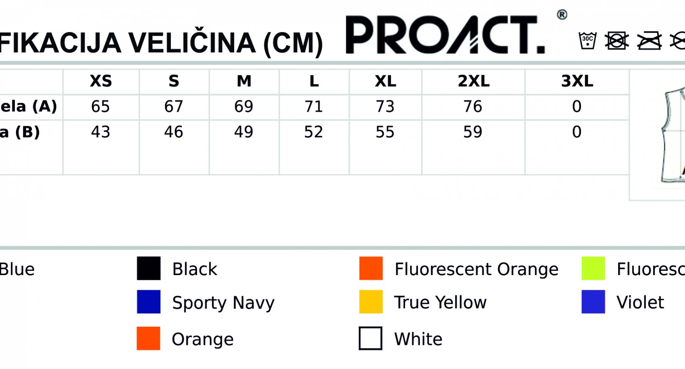
Task: Click the 2XL size column header
Action: [x=474, y=81]
